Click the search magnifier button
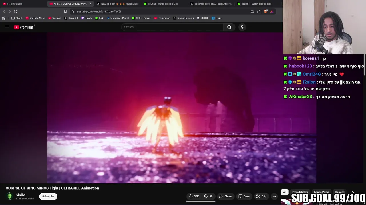This screenshot has width=366, height=205. click(229, 27)
